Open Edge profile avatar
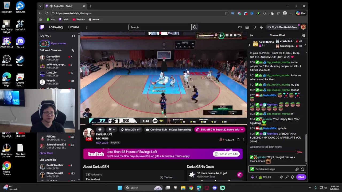 tap(285, 13)
